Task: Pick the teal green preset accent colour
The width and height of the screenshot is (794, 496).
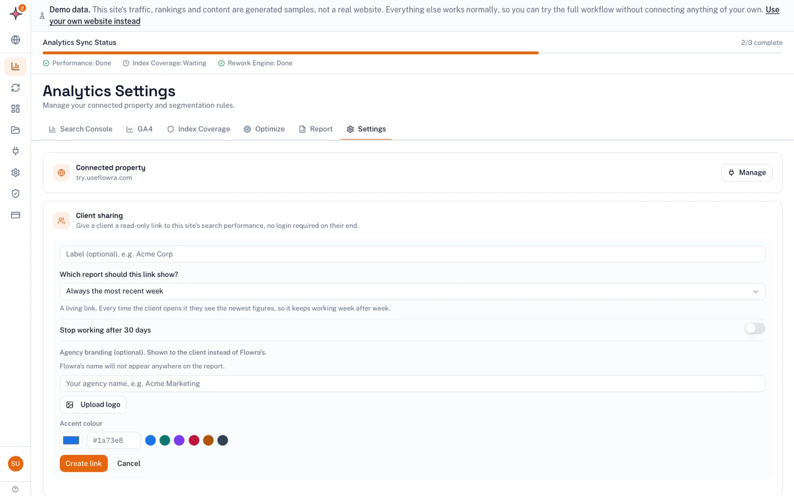Action: click(x=165, y=440)
